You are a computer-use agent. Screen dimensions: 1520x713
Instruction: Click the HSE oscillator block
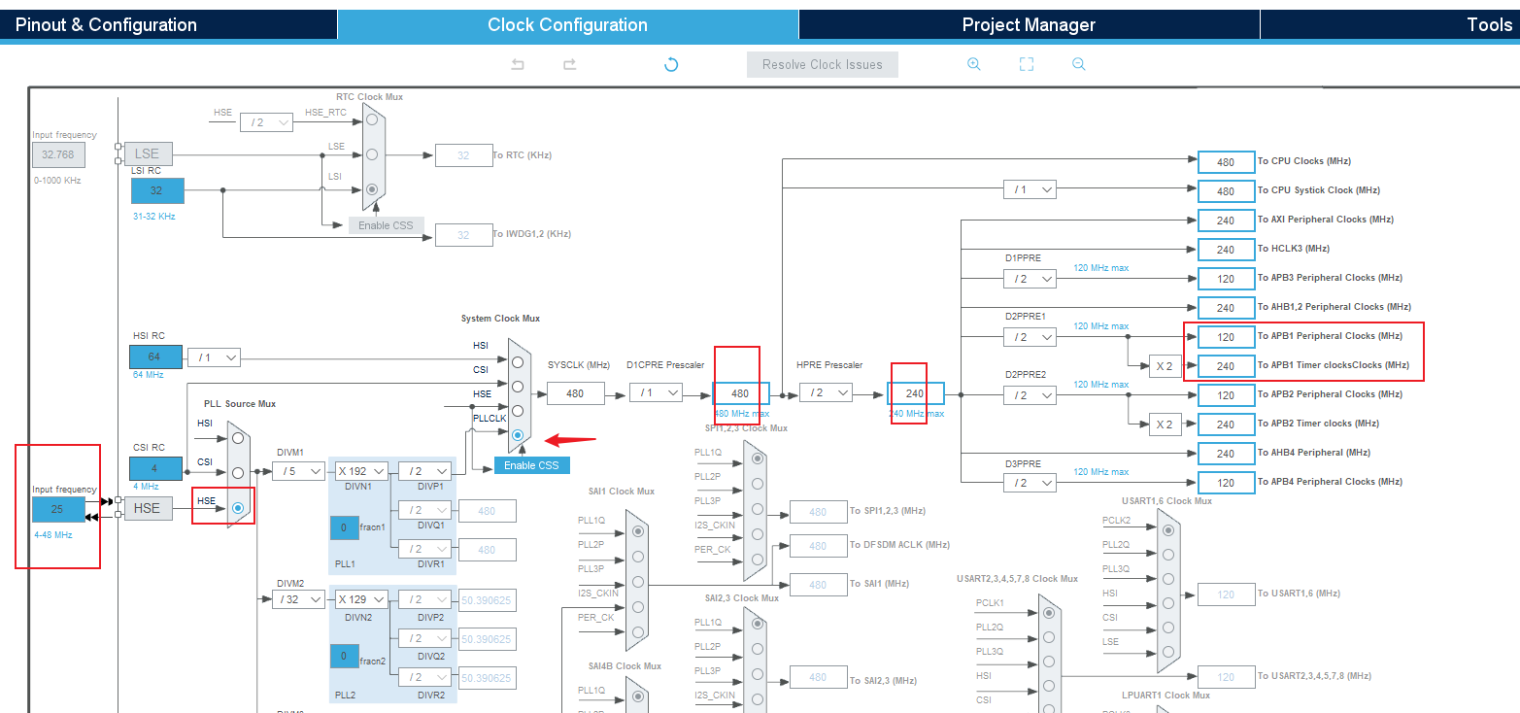pyautogui.click(x=148, y=508)
